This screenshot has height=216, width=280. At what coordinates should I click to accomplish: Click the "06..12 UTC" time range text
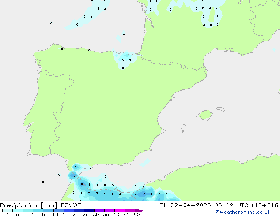[x=231, y=205]
